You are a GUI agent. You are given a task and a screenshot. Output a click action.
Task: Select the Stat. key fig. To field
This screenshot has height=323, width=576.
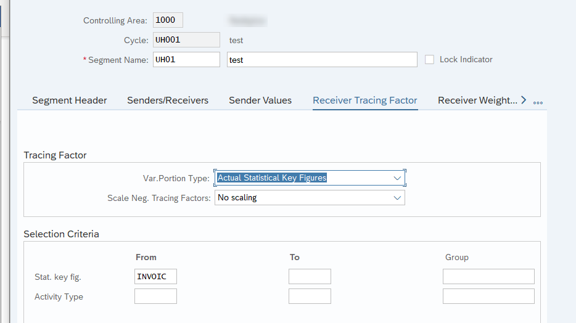click(310, 277)
